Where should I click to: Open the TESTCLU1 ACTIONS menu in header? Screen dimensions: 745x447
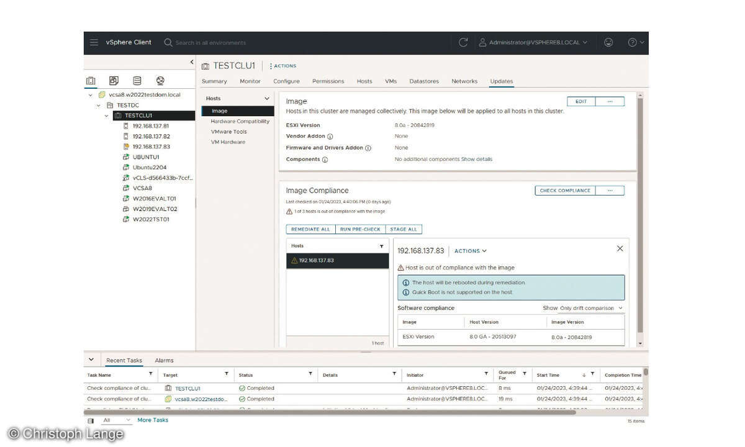point(283,66)
